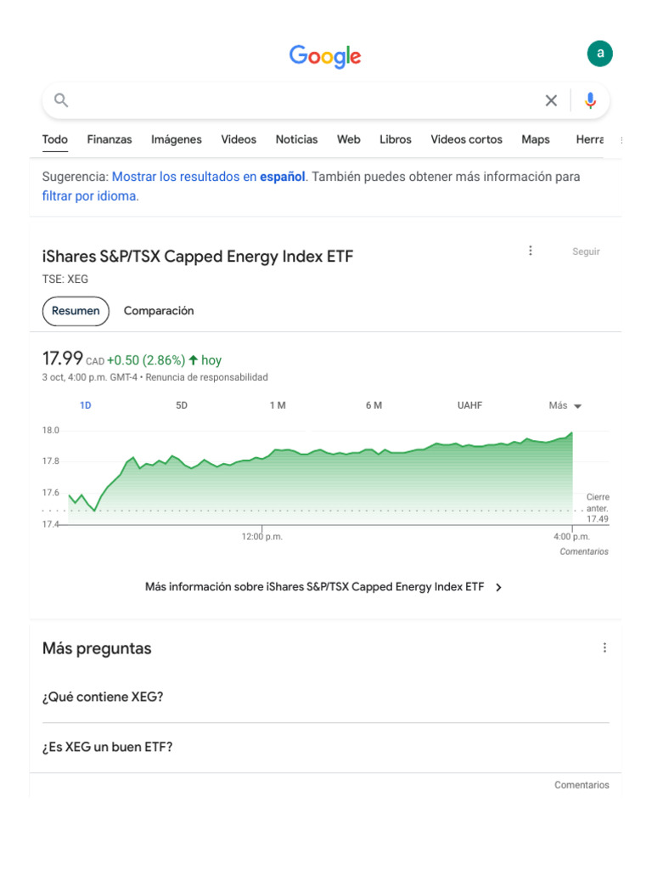The width and height of the screenshot is (652, 870).
Task: Switch to the Imágenes tab
Action: tap(177, 139)
